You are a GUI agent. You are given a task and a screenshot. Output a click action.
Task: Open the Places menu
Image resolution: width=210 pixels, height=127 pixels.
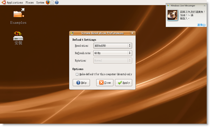pos(30,3)
